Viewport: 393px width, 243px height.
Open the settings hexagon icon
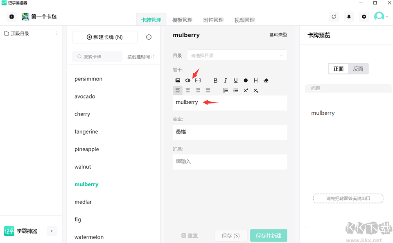click(x=364, y=17)
